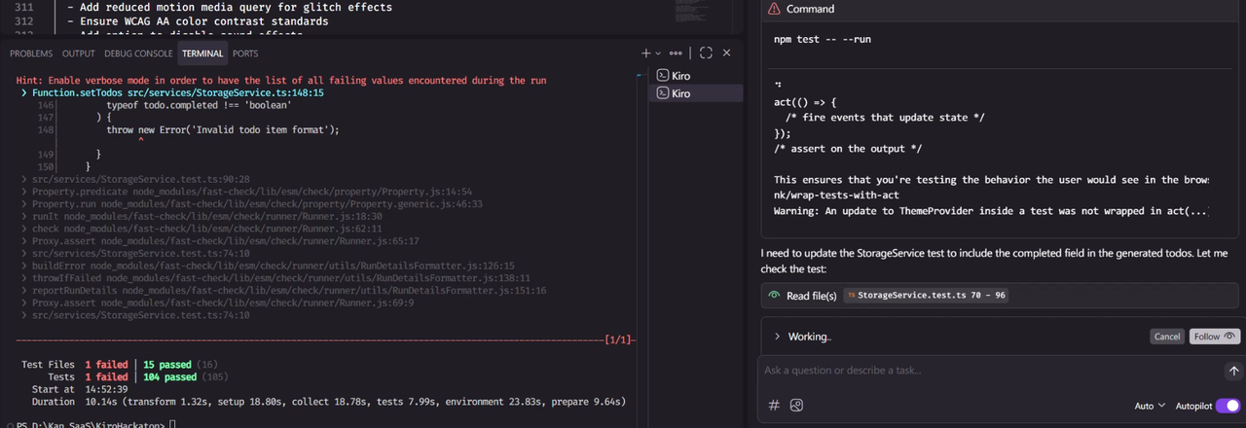Screen dimensions: 1246x428
Task: Click the Proxy.assert Runner.js:69:9 line
Action: (x=223, y=303)
